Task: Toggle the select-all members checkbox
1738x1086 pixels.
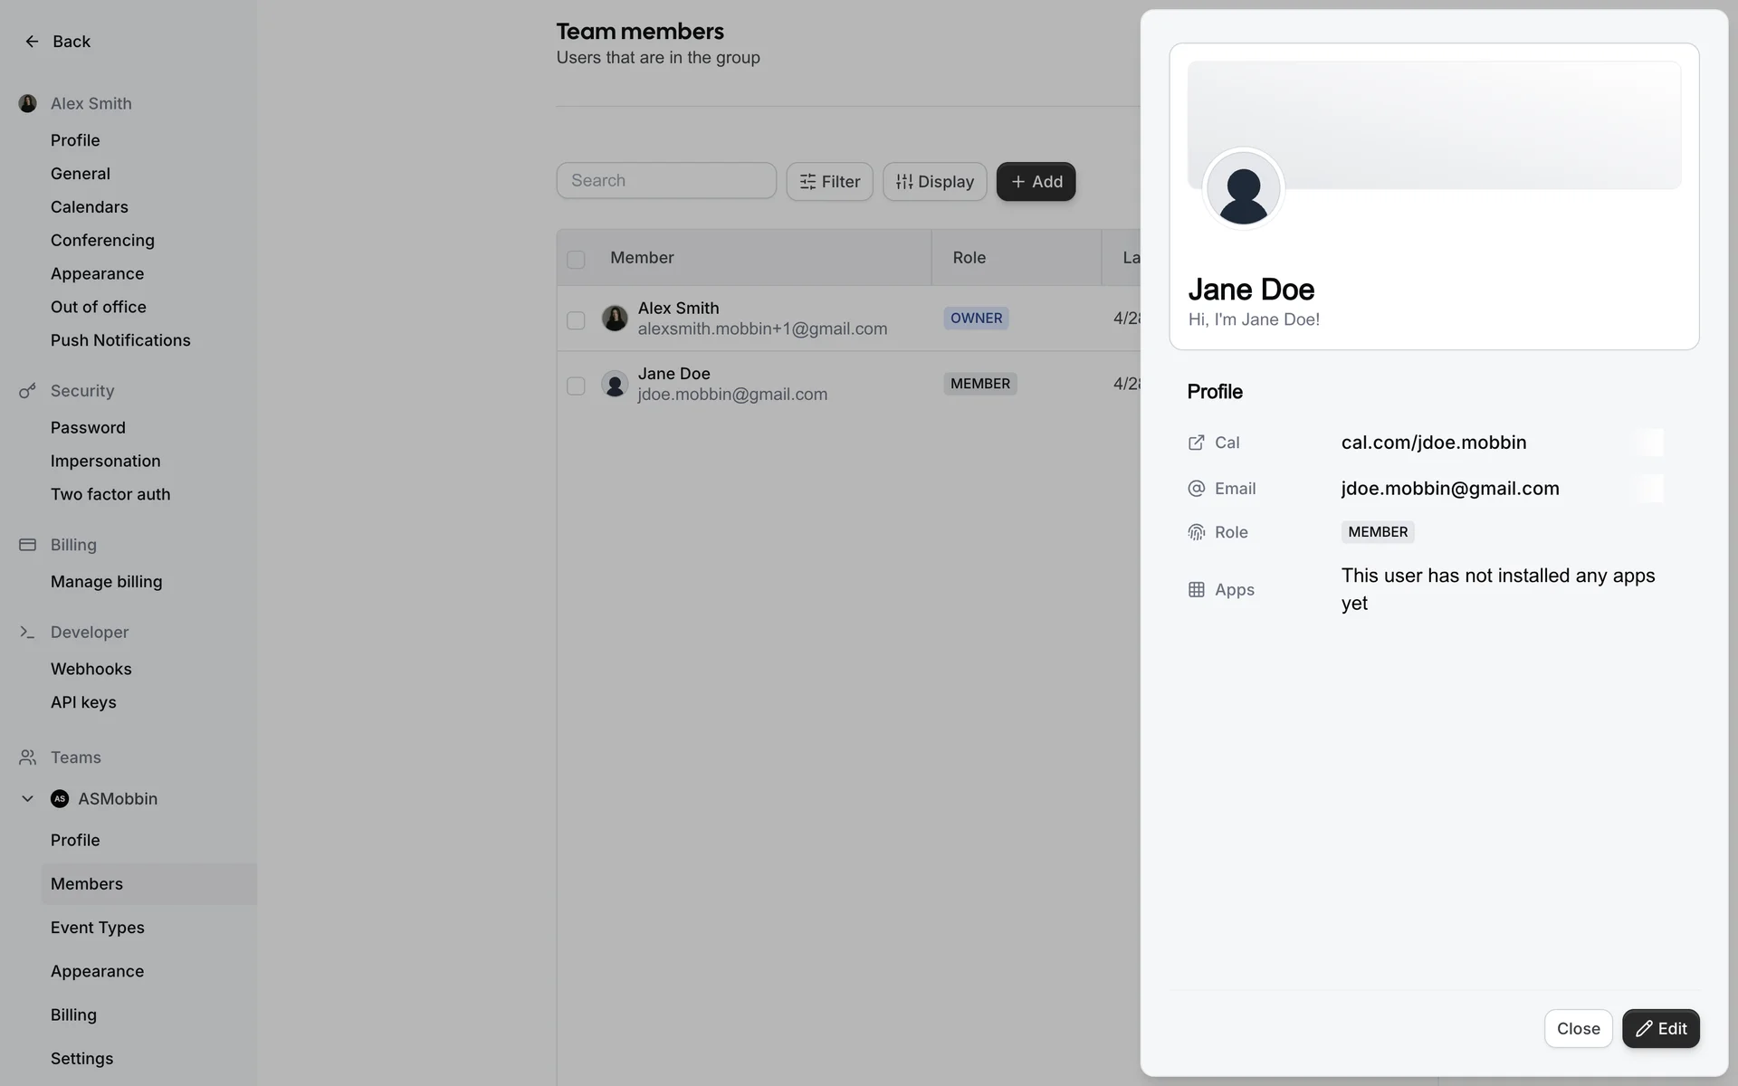Action: tap(576, 260)
